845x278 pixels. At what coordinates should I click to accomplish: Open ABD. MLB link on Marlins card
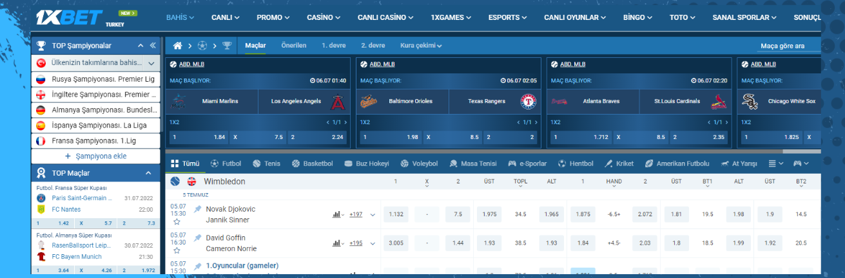click(192, 64)
